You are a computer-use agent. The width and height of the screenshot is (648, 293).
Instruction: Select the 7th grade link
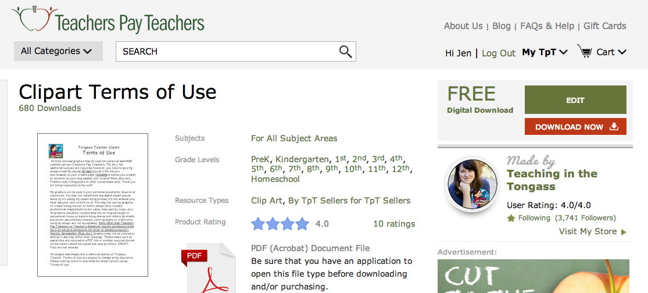coord(295,169)
